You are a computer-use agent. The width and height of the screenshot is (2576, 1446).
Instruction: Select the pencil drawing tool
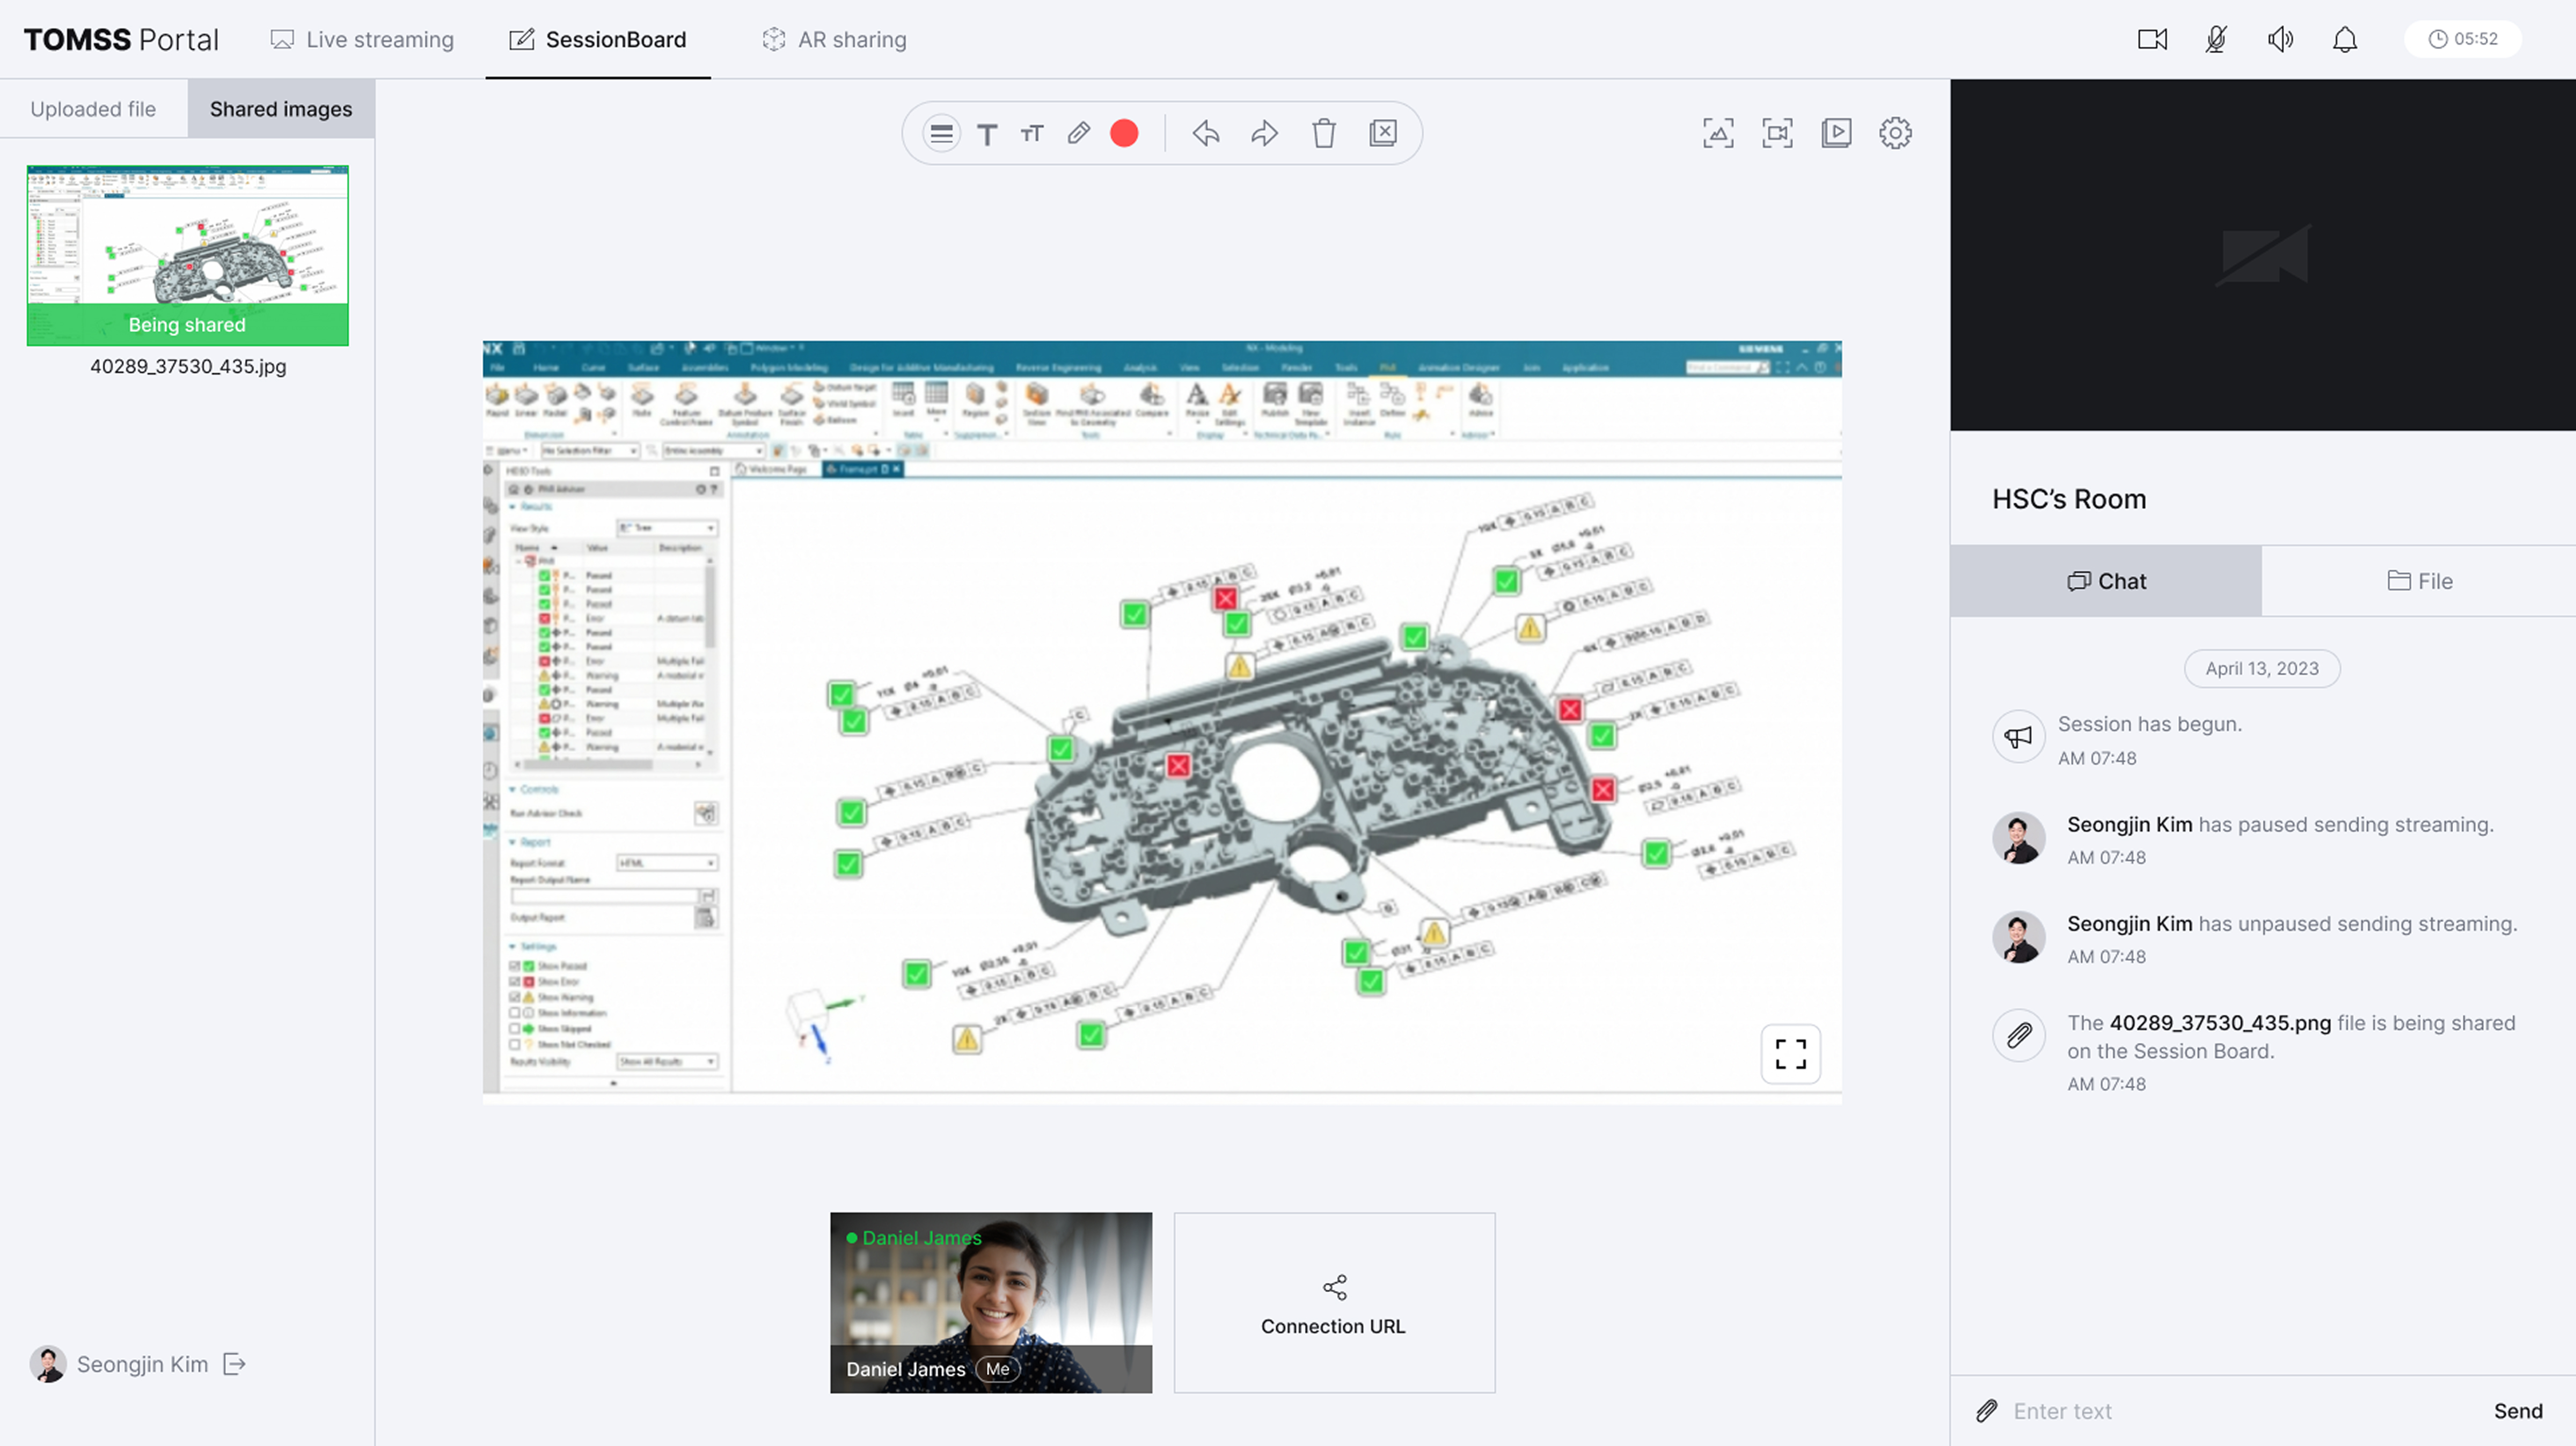point(1078,133)
